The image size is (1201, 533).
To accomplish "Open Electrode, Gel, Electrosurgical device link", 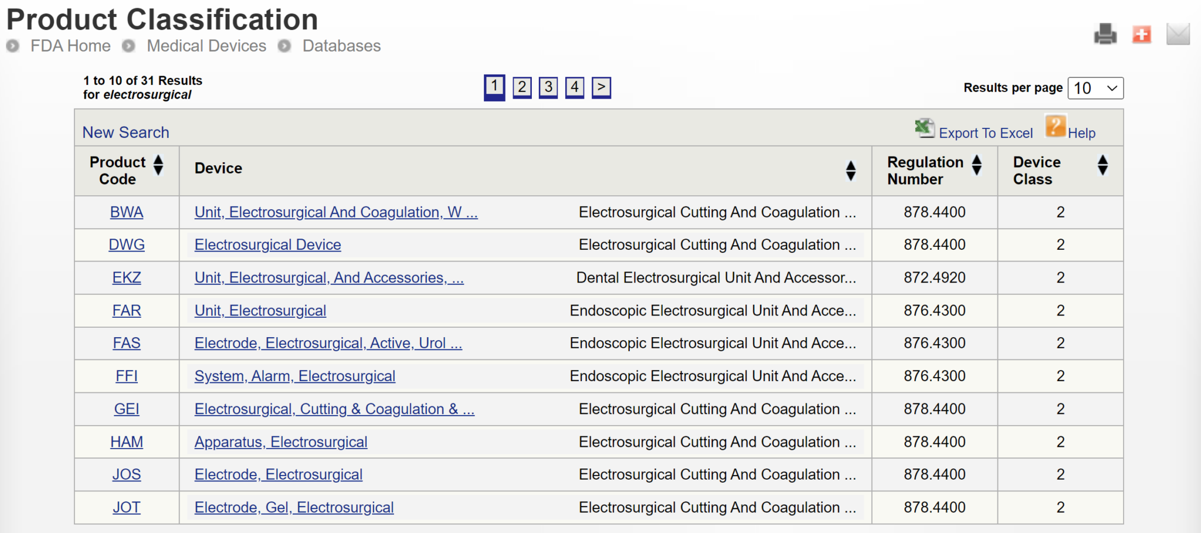I will pos(294,508).
